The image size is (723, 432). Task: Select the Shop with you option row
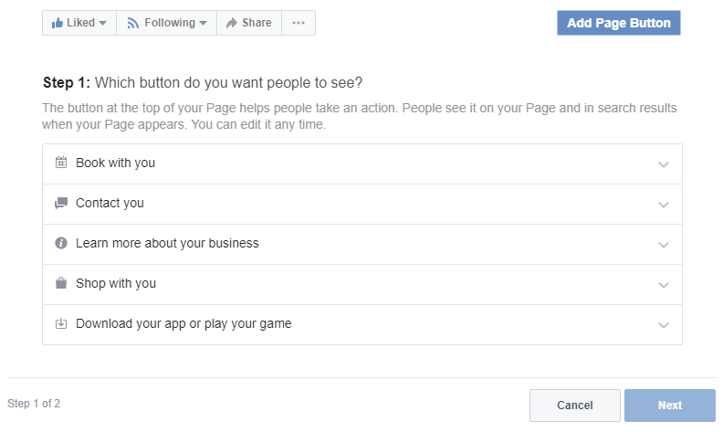point(362,284)
